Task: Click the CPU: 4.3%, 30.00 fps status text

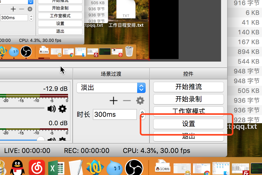Action: coord(157,151)
